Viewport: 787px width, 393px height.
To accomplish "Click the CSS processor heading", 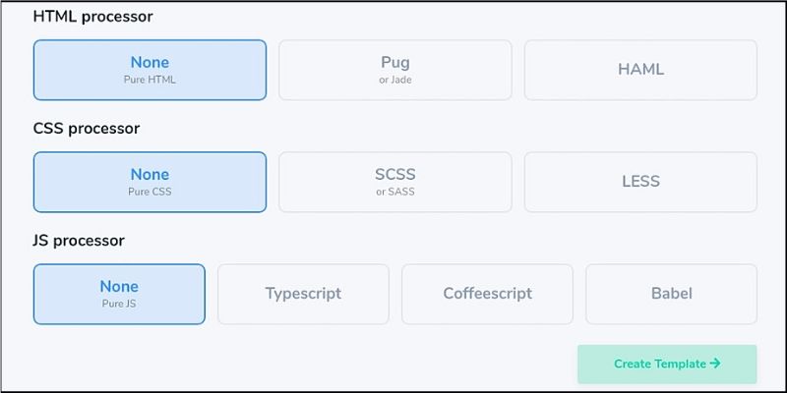I will (87, 129).
